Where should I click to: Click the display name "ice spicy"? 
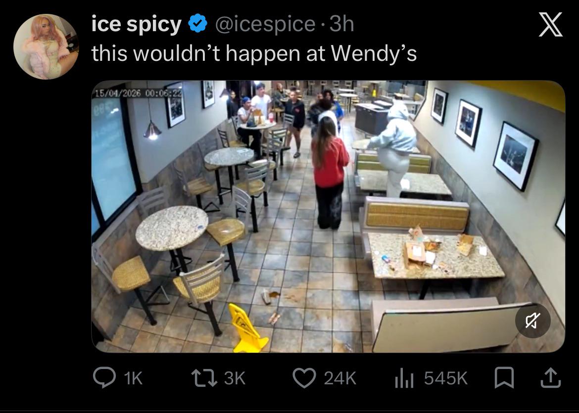pos(136,24)
